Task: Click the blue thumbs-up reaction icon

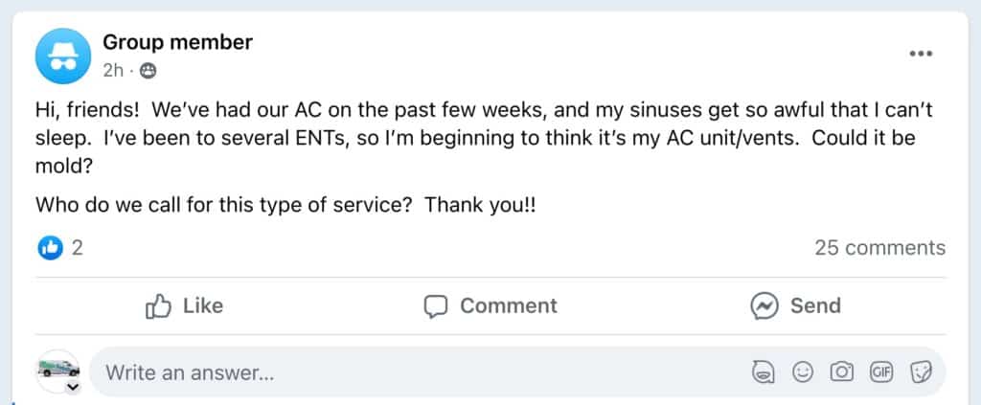Action: 50,248
